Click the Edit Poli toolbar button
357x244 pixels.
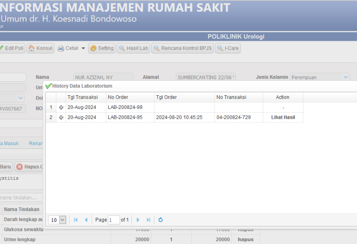pyautogui.click(x=12, y=48)
